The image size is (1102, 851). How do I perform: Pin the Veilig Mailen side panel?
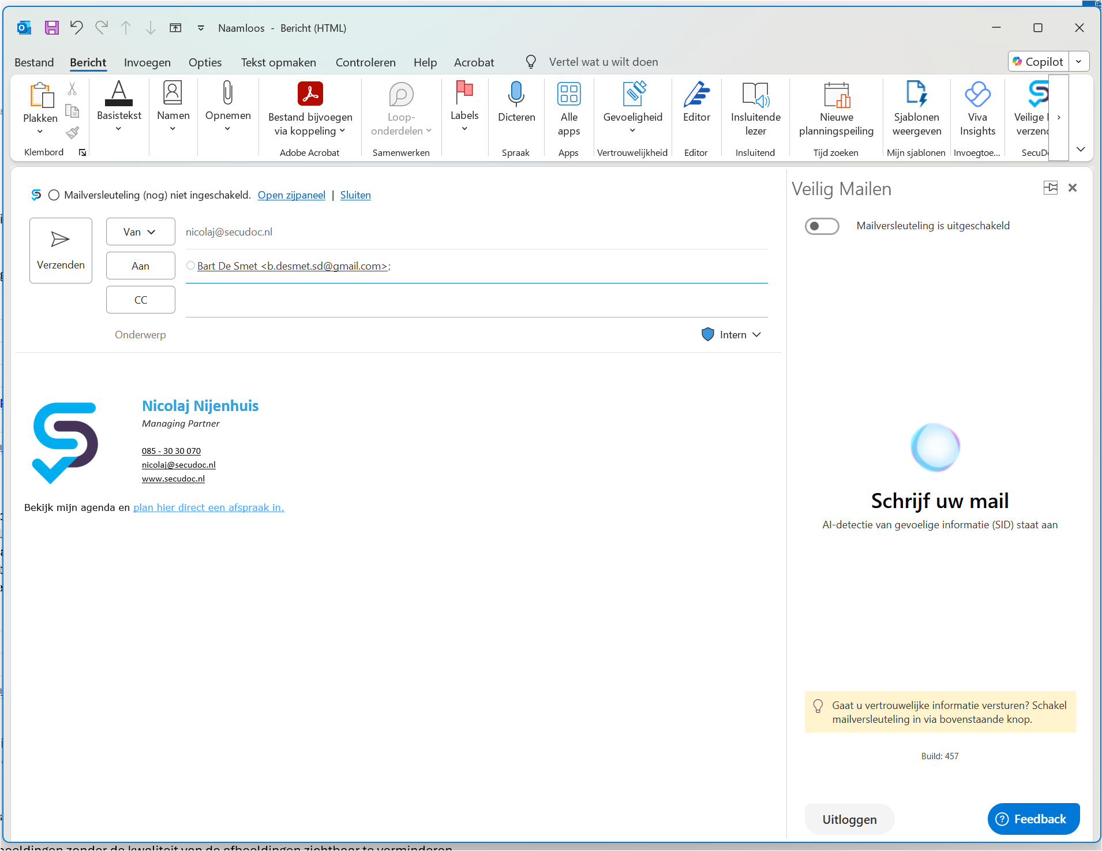click(1050, 188)
